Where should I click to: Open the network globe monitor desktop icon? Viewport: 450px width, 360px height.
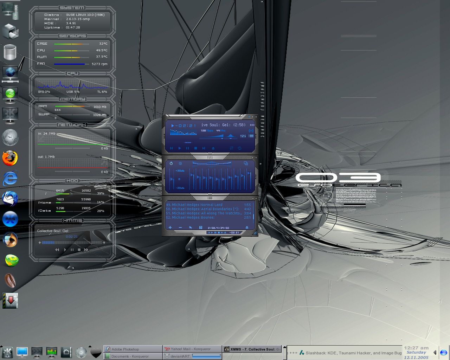(x=10, y=74)
